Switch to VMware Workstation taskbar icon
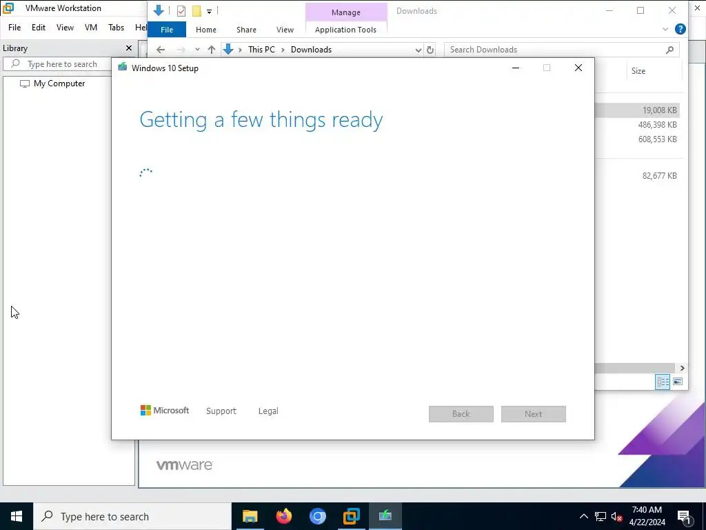The width and height of the screenshot is (706, 530). 351,516
